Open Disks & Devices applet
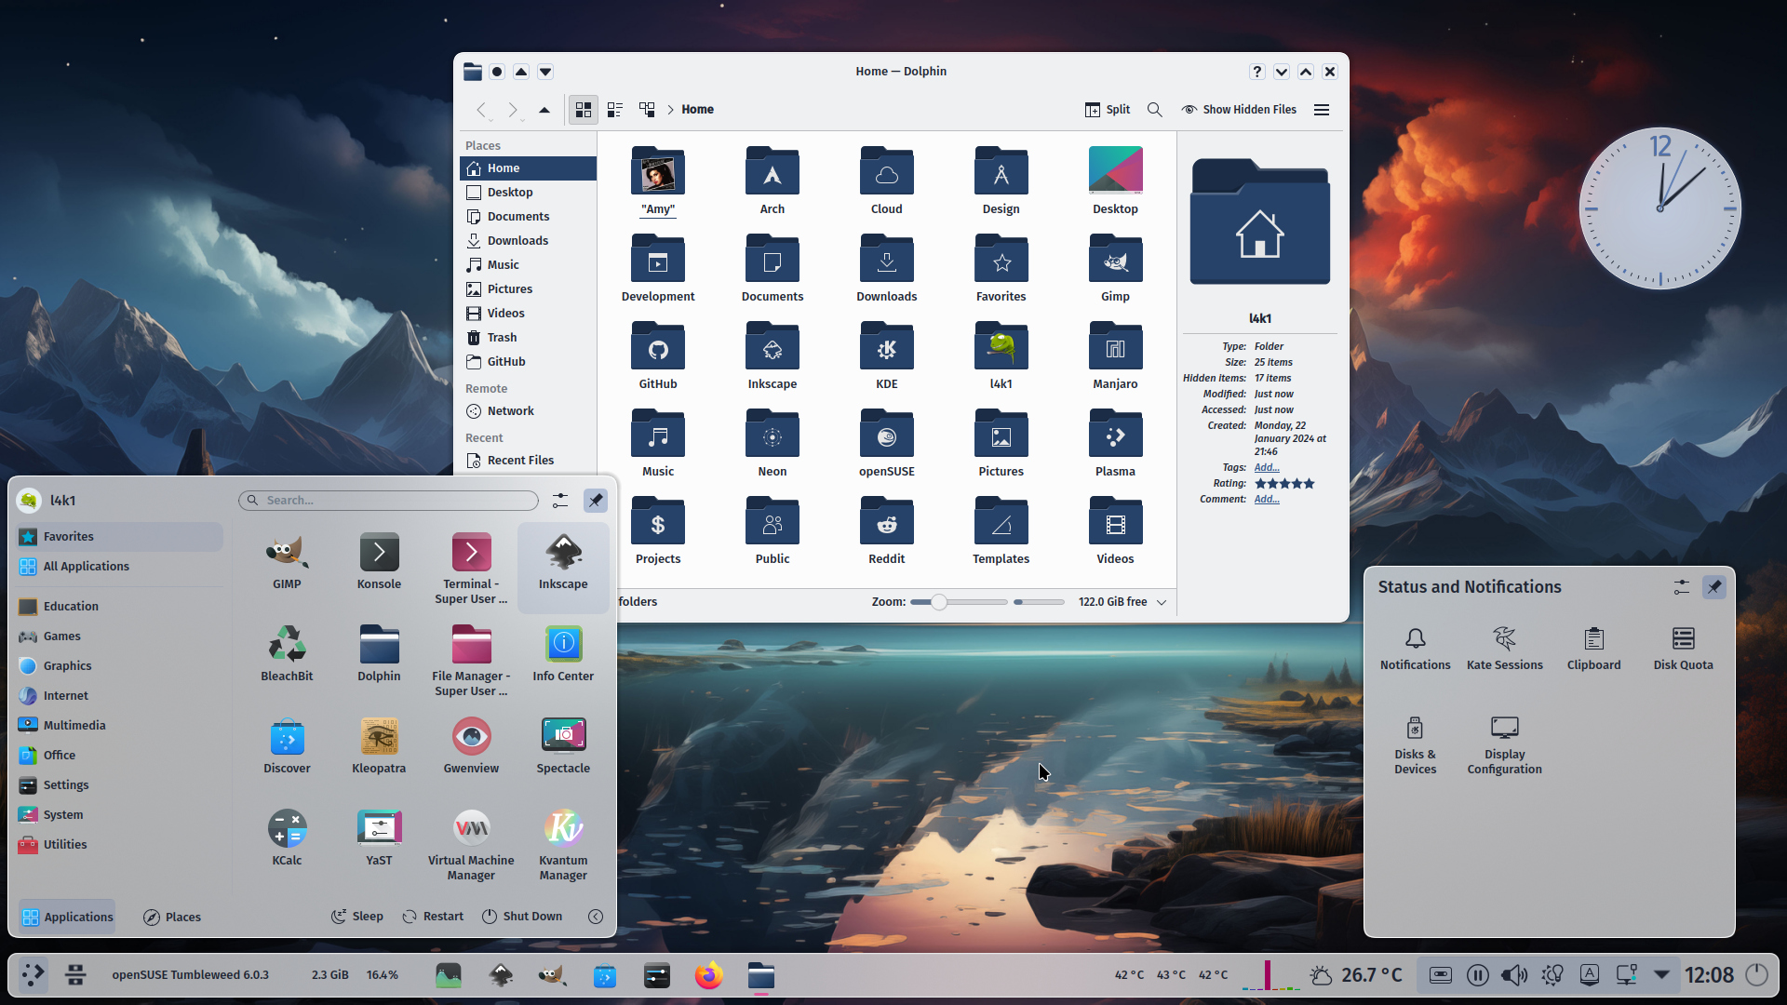 click(1416, 745)
